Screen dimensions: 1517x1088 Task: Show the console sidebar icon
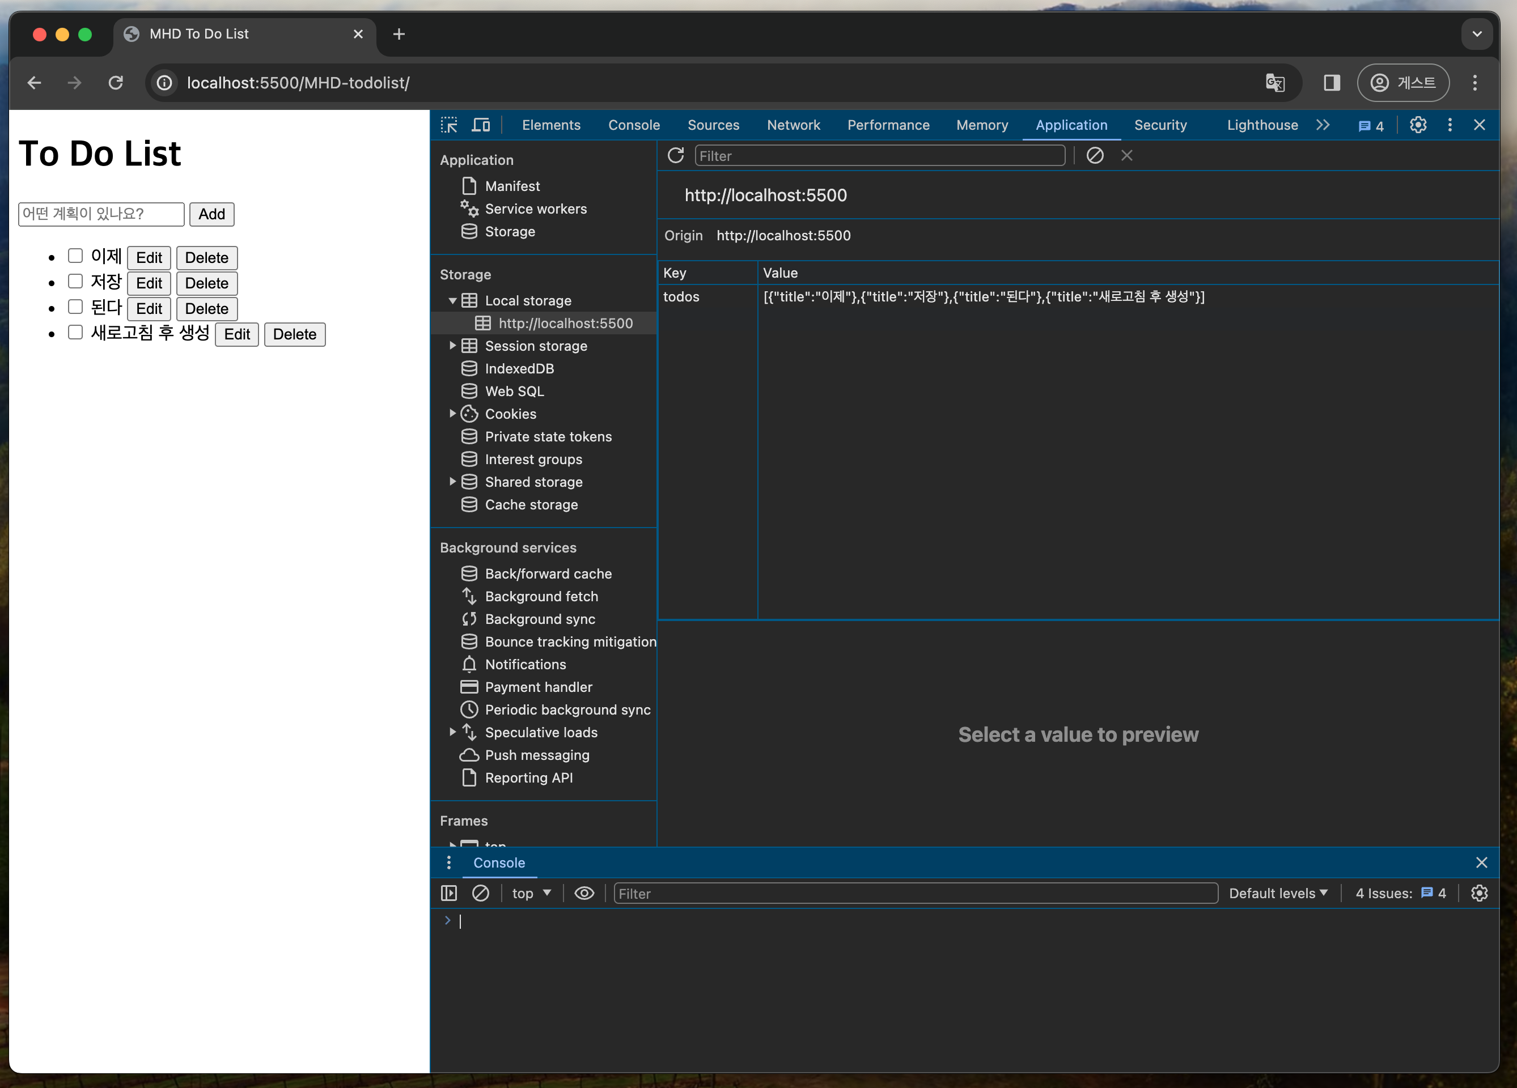[x=449, y=894]
